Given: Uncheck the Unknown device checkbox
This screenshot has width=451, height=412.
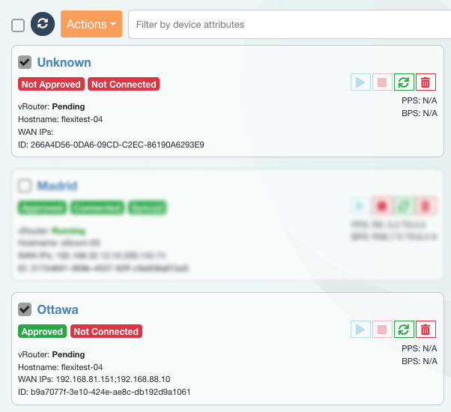Looking at the screenshot, I should coord(25,62).
